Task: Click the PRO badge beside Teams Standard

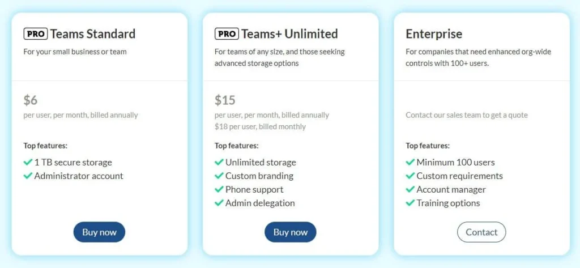Action: [x=36, y=34]
